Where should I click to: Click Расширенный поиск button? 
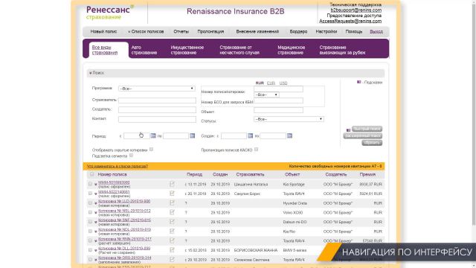(x=363, y=135)
